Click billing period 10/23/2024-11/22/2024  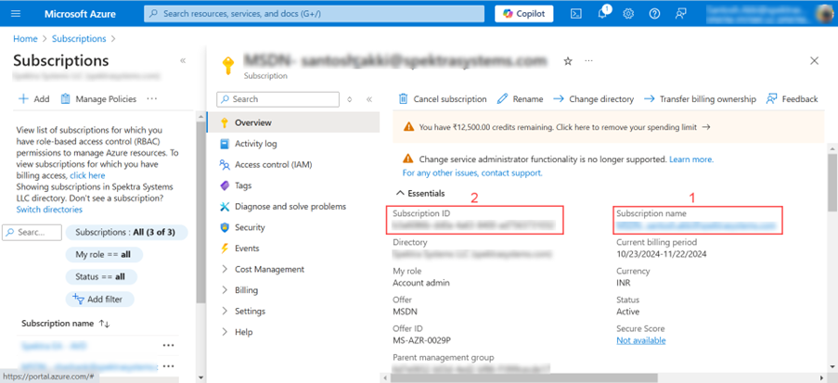pyautogui.click(x=662, y=254)
